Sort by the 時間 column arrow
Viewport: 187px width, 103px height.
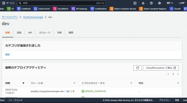pyautogui.click(x=23, y=83)
